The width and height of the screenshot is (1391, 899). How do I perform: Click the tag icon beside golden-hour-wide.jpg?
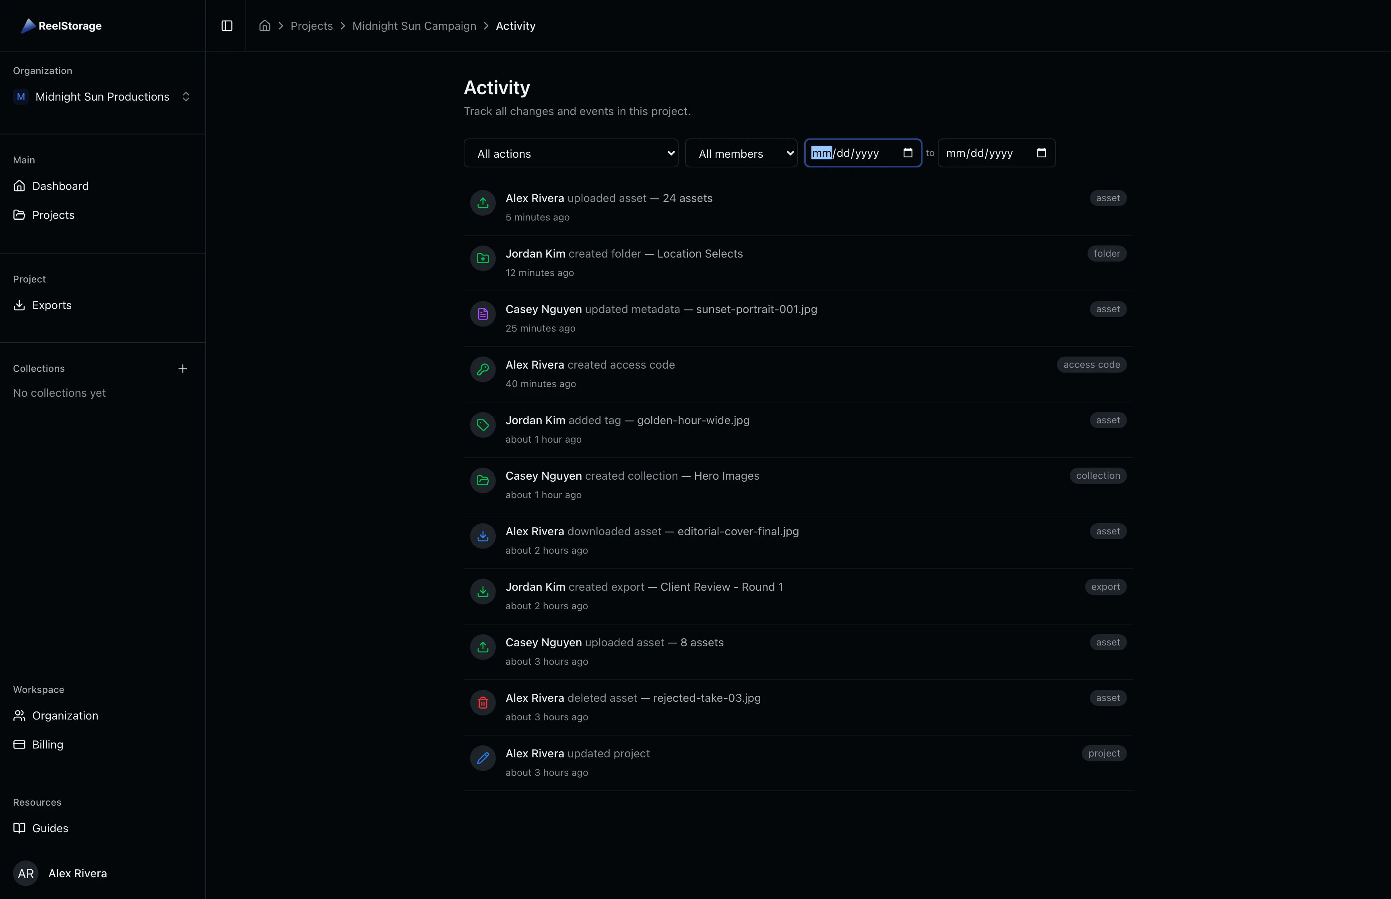[x=482, y=425]
